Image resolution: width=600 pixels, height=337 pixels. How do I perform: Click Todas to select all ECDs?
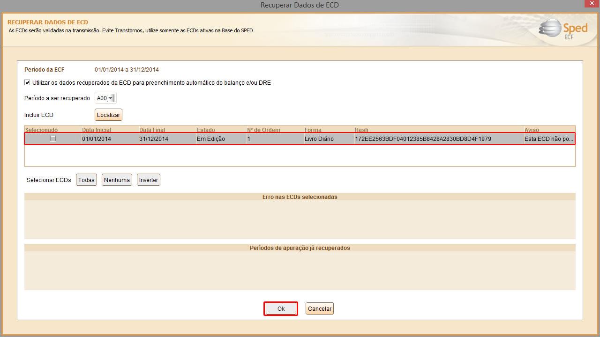pyautogui.click(x=86, y=180)
